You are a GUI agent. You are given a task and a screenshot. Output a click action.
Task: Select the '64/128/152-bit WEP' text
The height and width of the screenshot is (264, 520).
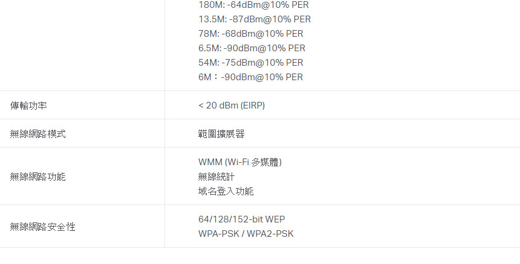[241, 219]
